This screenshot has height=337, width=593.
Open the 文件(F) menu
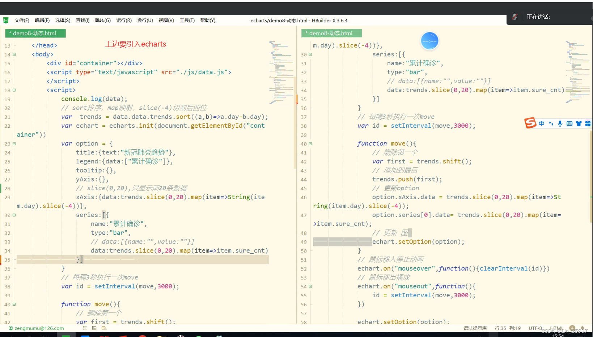coord(22,20)
